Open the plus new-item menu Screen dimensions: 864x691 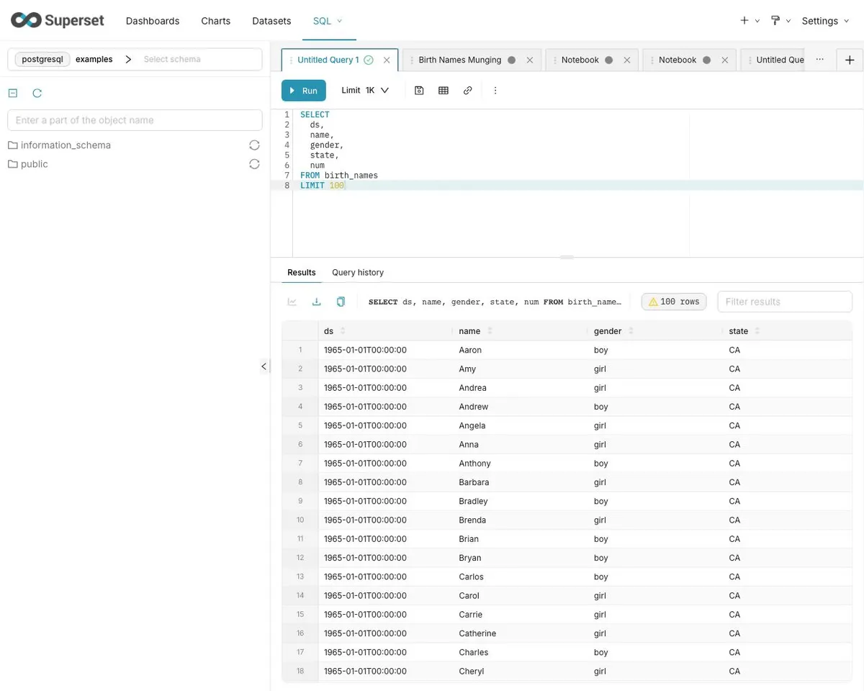click(750, 21)
